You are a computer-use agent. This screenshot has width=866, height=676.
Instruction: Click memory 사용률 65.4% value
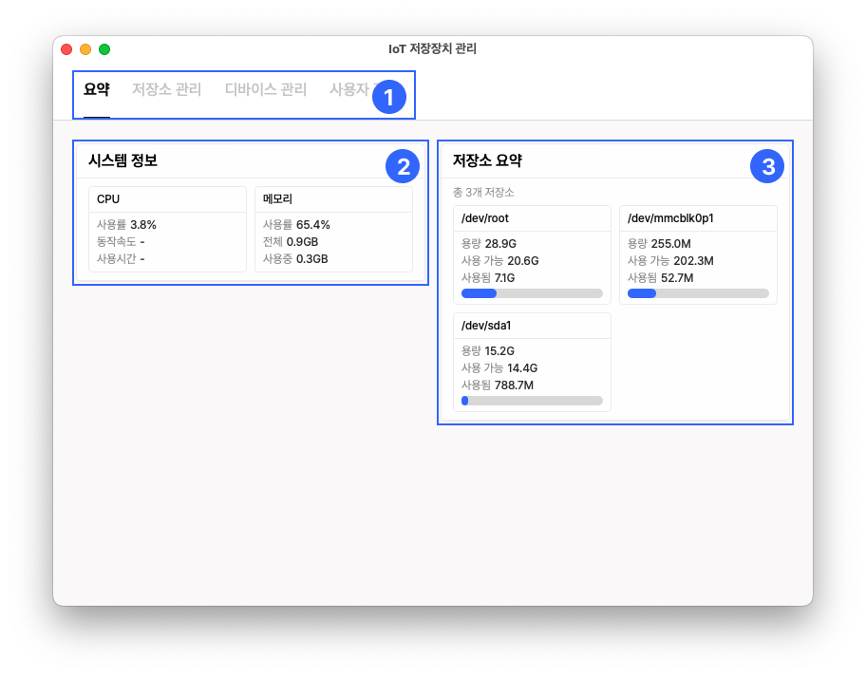pyautogui.click(x=313, y=225)
